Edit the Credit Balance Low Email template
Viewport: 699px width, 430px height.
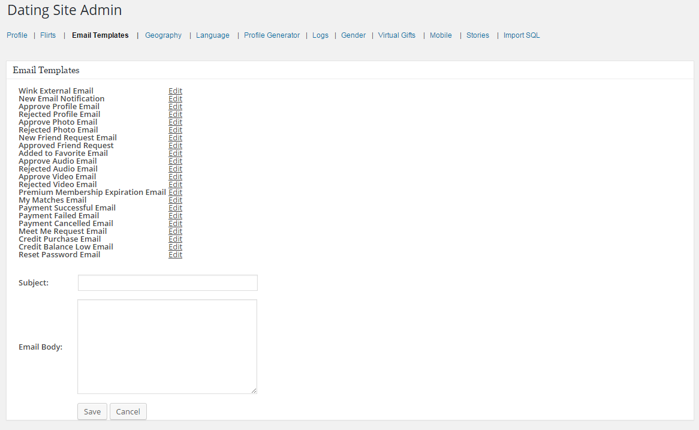coord(175,247)
